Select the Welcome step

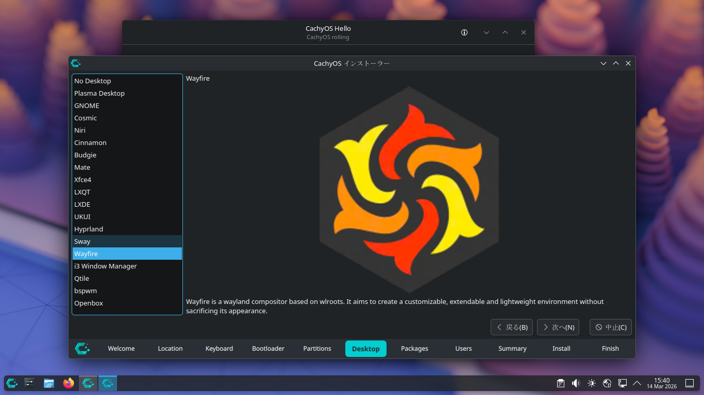(x=121, y=349)
